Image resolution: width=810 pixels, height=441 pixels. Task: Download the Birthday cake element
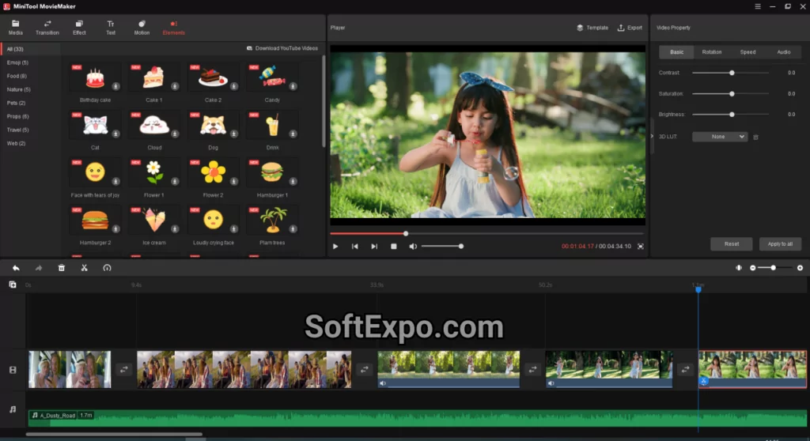115,86
